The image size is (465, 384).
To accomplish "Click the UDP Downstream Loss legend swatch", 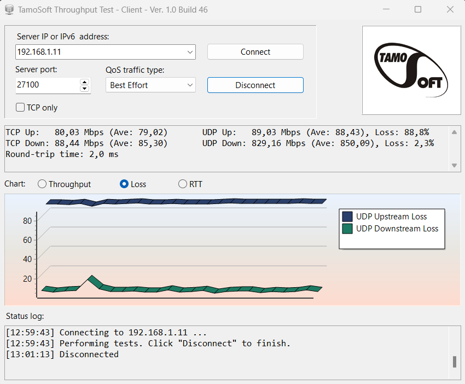I will tap(347, 229).
